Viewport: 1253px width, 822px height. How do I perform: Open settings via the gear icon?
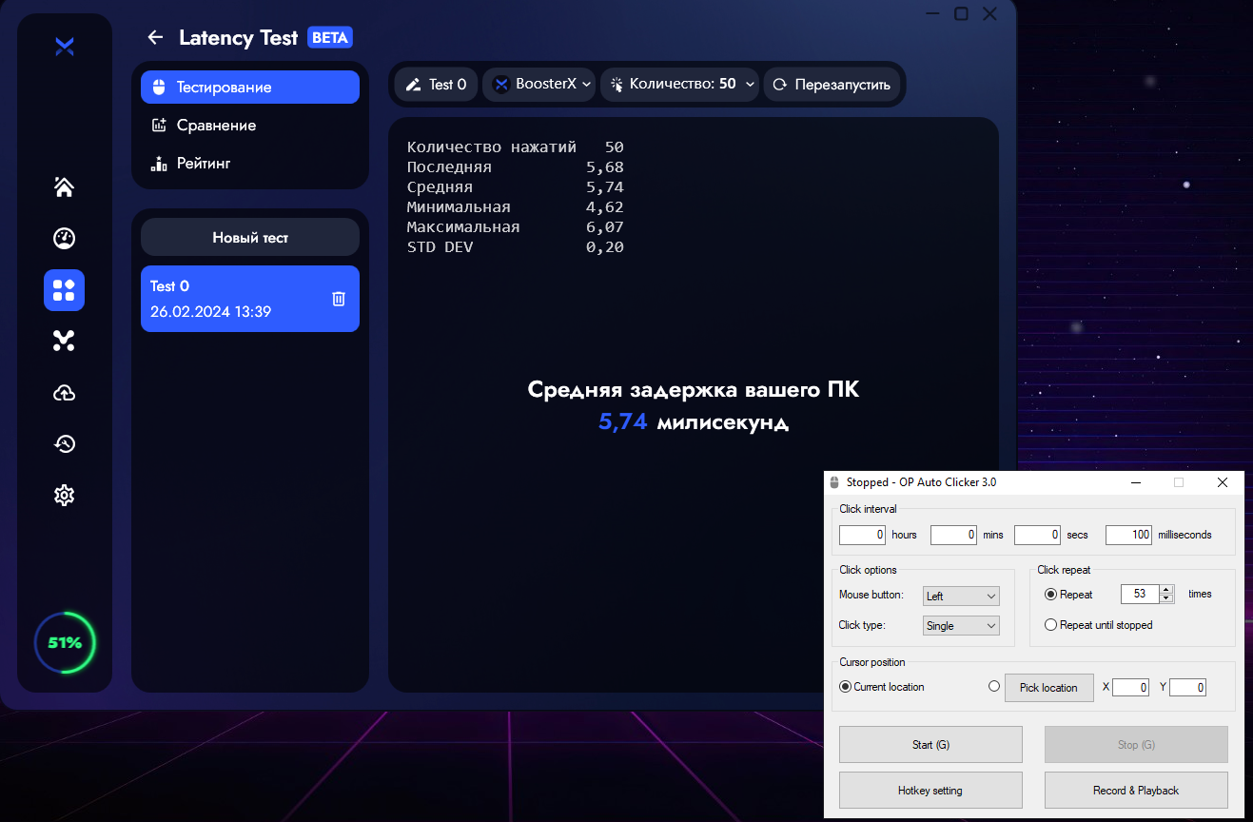(x=64, y=495)
